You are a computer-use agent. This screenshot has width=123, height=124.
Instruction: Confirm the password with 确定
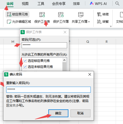click(58, 113)
